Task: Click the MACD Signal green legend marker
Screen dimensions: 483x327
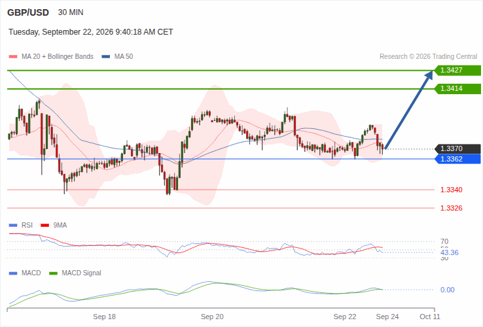Action: (x=53, y=273)
